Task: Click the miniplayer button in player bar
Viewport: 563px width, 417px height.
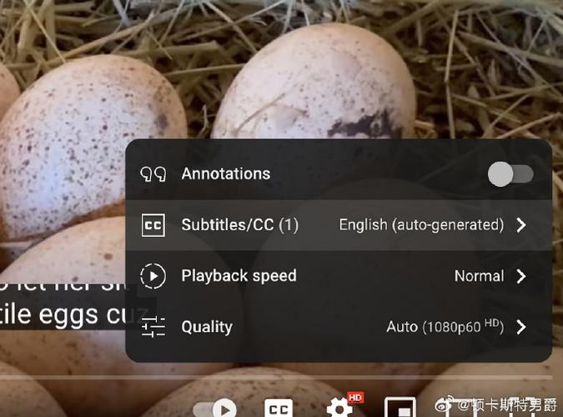Action: [x=400, y=407]
